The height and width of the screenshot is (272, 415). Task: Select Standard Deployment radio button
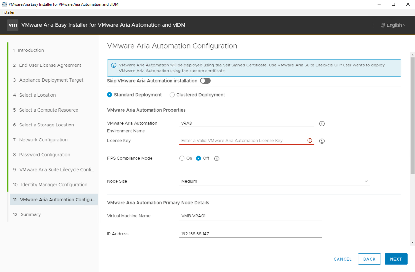click(x=110, y=95)
